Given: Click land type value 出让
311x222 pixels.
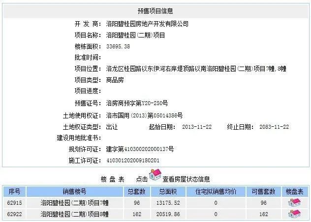Looking at the screenshot, I should coord(112,127).
